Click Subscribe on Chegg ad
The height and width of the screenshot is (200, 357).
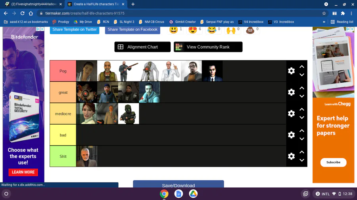(x=333, y=162)
